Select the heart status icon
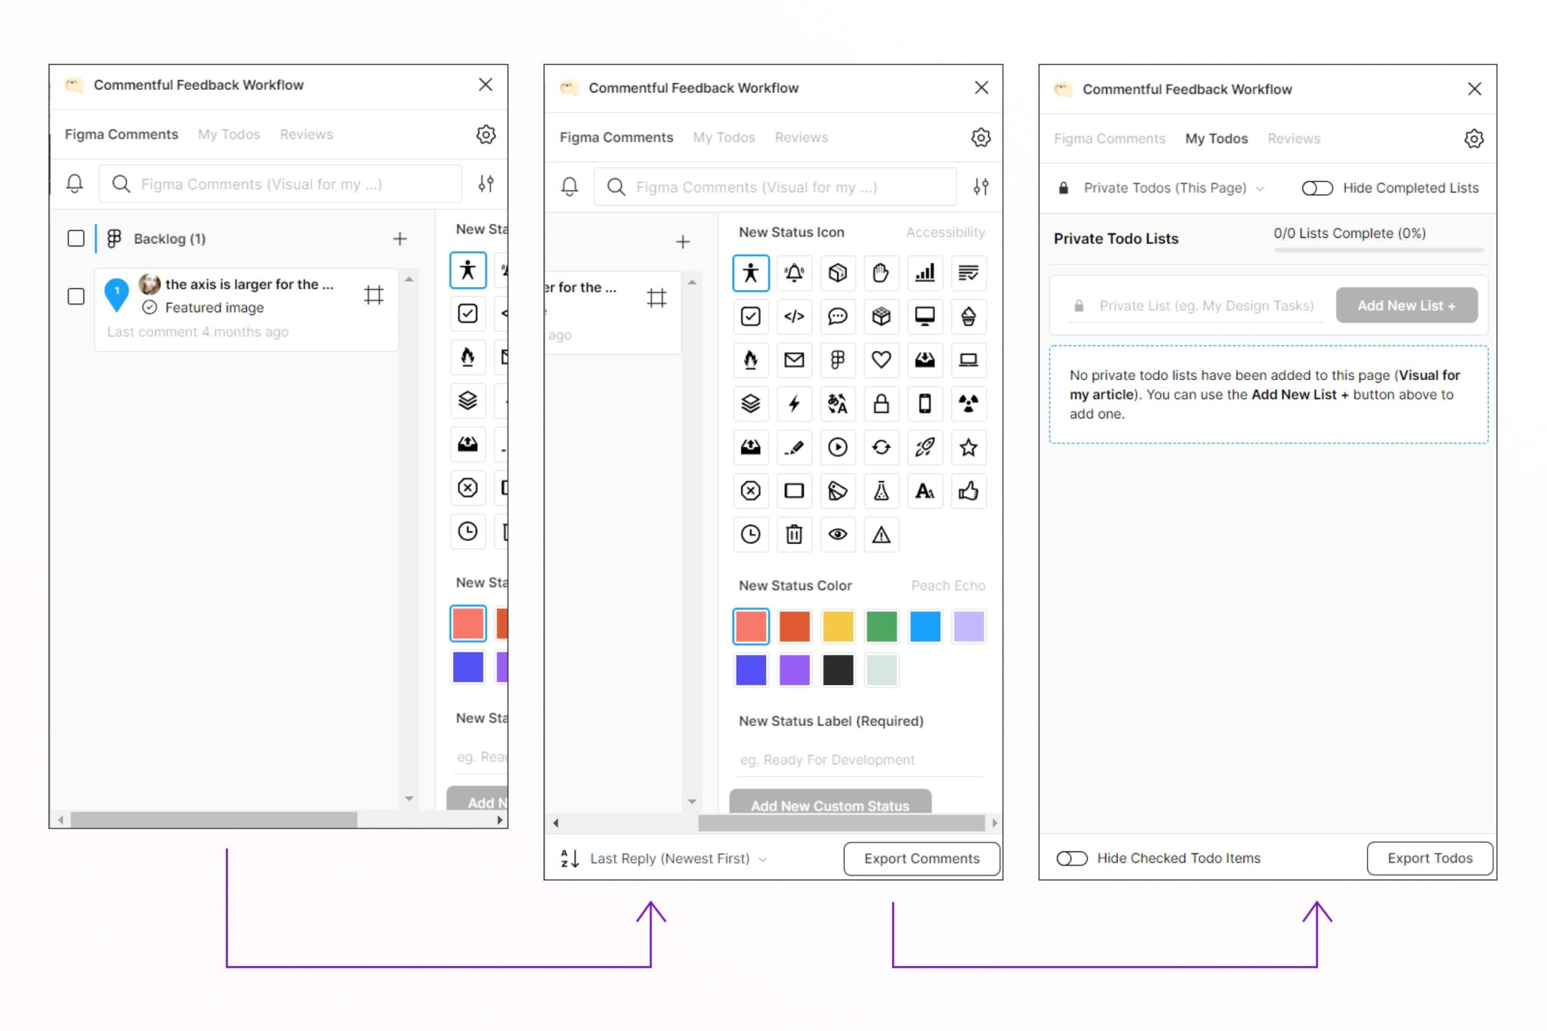Image resolution: width=1547 pixels, height=1031 pixels. click(882, 360)
